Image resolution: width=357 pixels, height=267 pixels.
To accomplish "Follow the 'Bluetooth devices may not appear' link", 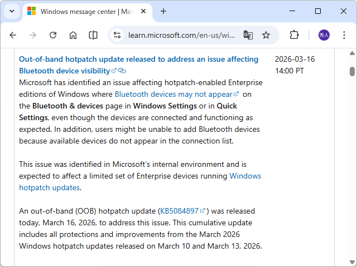I will coord(173,94).
